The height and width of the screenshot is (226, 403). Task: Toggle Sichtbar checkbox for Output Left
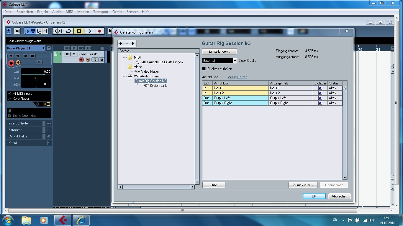[320, 98]
